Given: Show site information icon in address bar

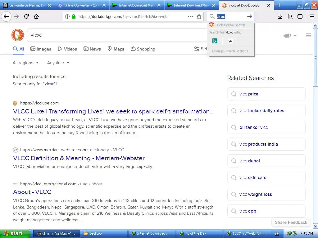Looking at the screenshot, I should pos(67,16).
